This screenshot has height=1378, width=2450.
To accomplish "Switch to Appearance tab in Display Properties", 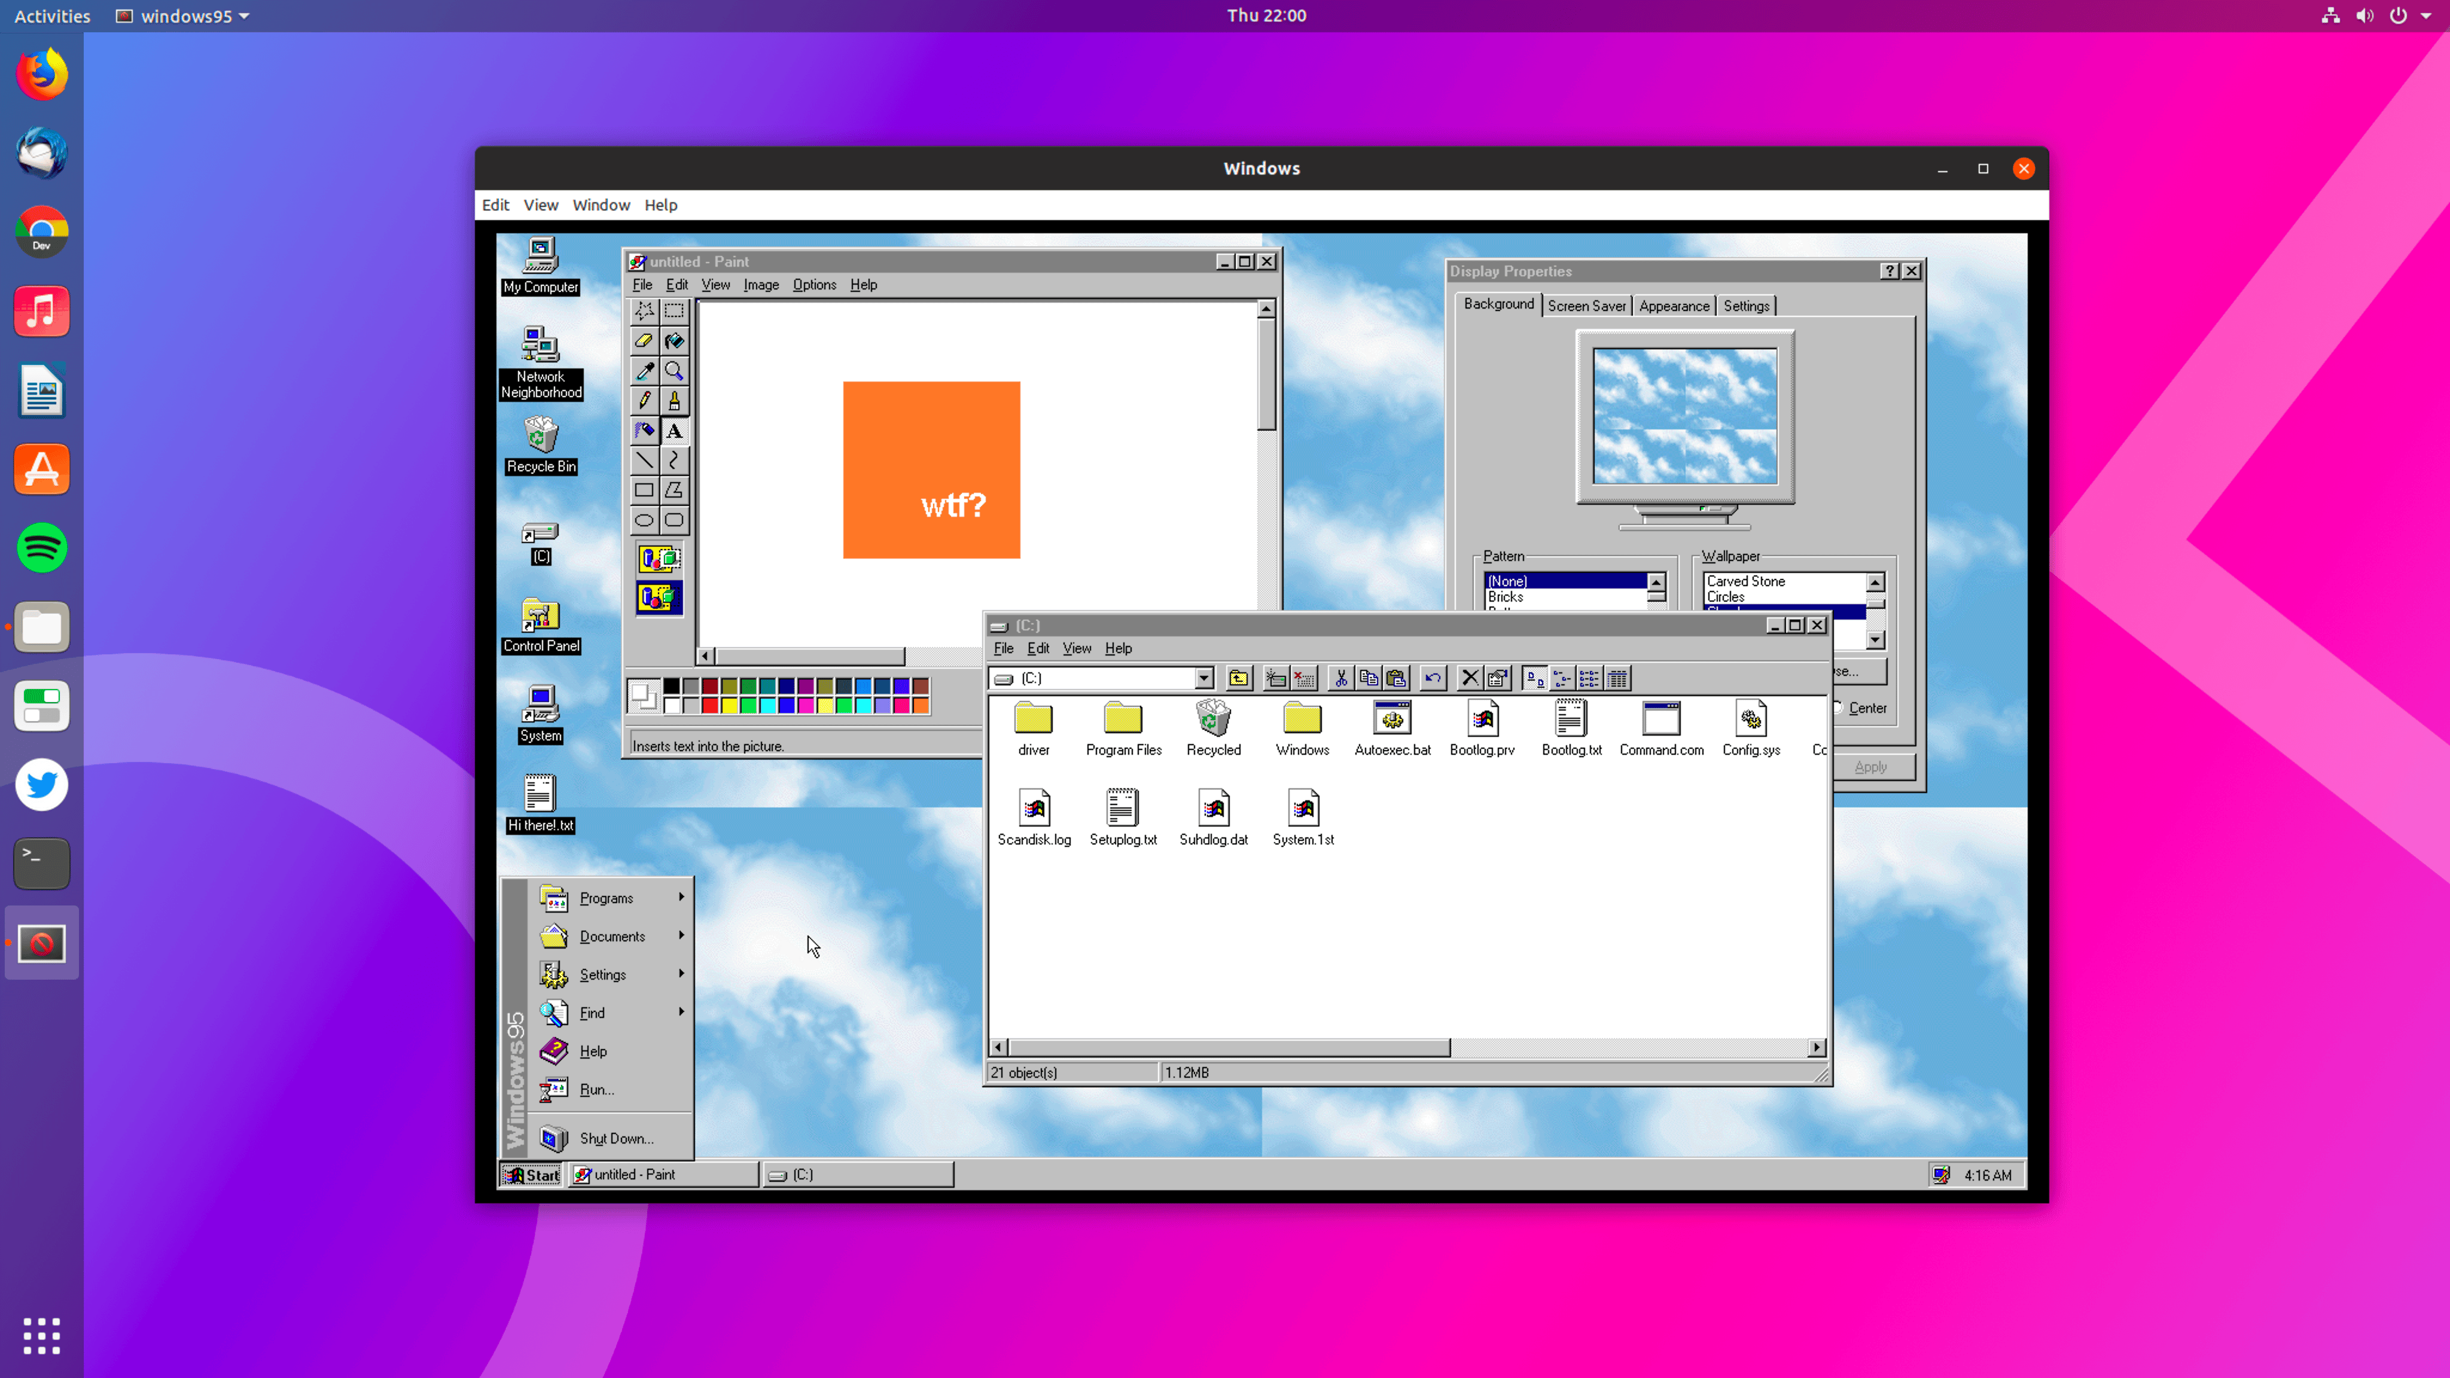I will (1674, 306).
